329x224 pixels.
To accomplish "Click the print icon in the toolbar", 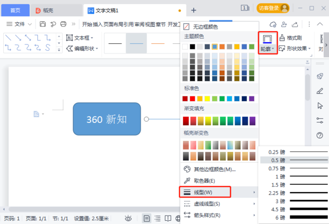I will (63, 24).
